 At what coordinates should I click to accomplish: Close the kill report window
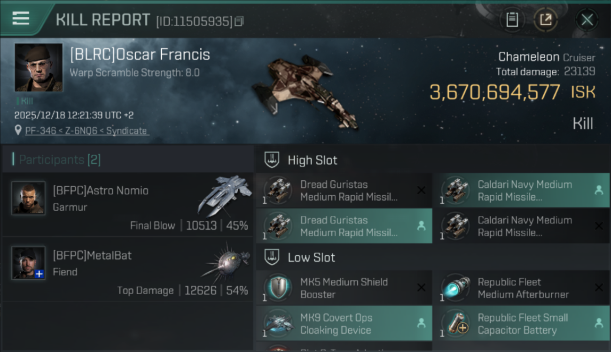coord(587,20)
